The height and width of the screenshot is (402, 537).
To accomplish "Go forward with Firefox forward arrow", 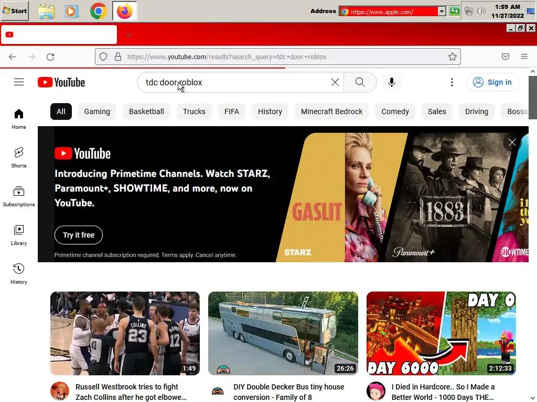I will (x=31, y=57).
